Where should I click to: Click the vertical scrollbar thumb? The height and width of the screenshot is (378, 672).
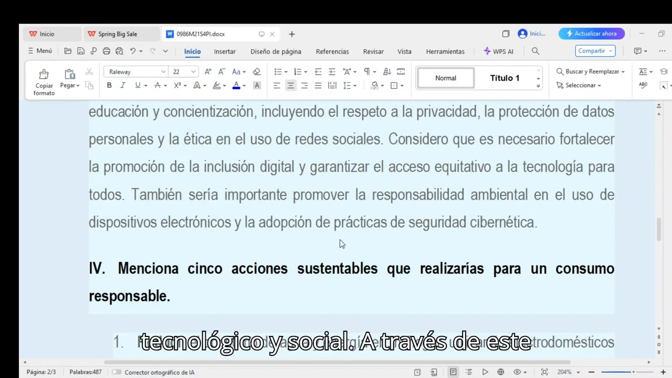pos(659,229)
